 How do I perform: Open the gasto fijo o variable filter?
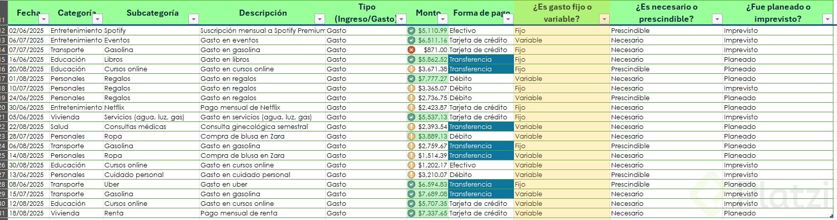[604, 19]
